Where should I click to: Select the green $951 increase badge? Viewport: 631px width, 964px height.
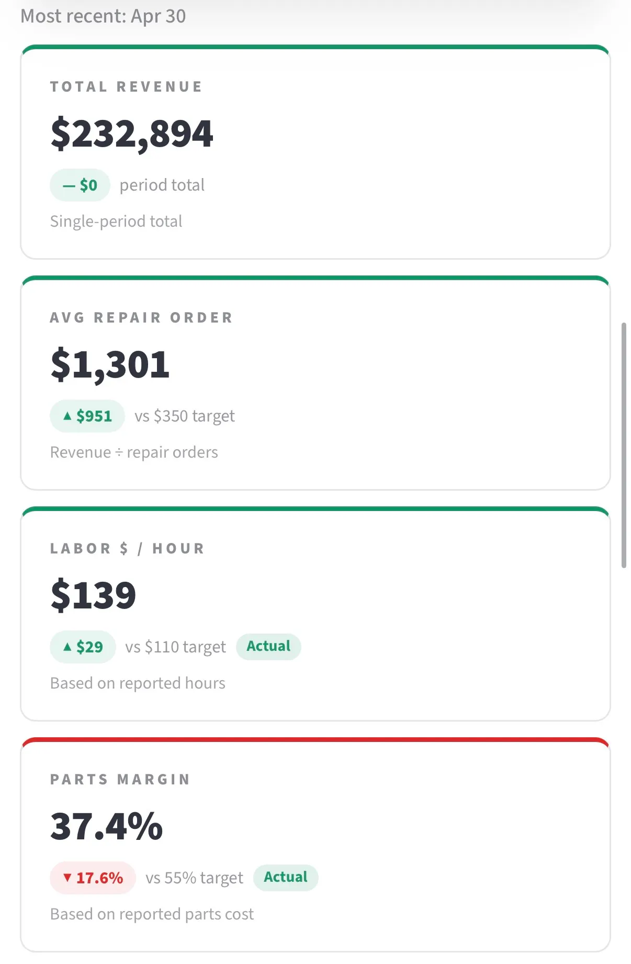tap(87, 416)
